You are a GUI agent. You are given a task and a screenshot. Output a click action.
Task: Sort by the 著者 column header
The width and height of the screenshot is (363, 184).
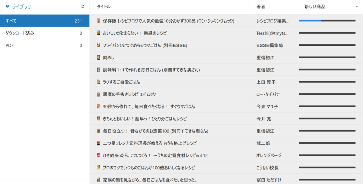[261, 7]
